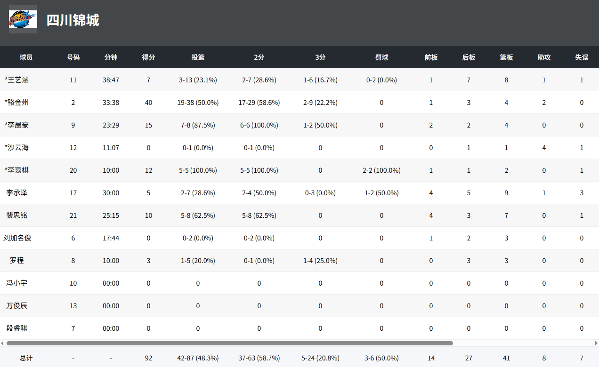This screenshot has width=599, height=367.
Task: Sort by 球员 column header
Action: coord(26,57)
